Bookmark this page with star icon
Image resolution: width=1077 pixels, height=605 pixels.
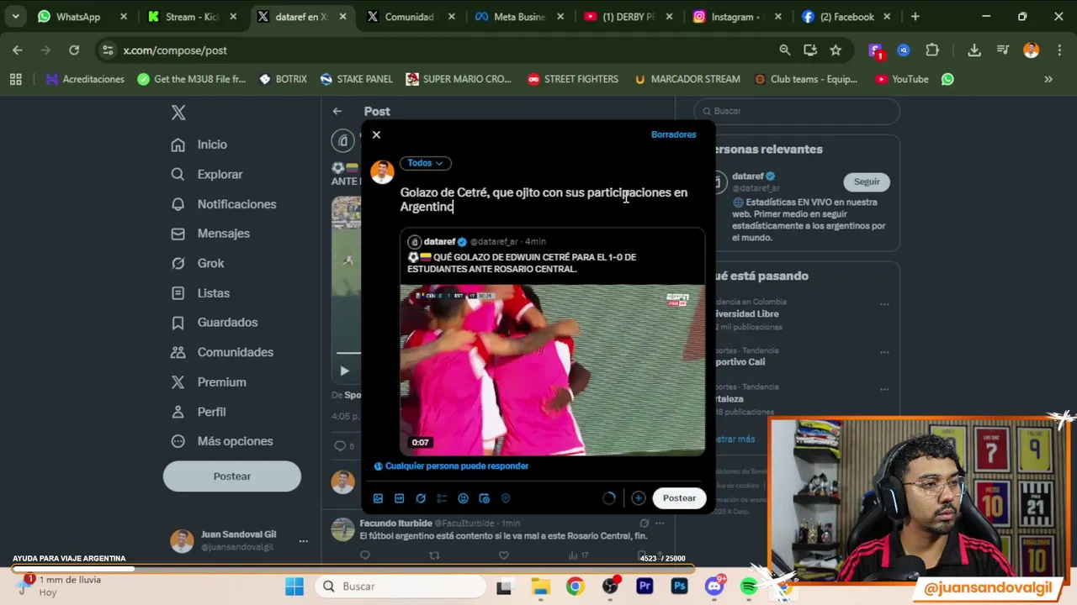[836, 50]
